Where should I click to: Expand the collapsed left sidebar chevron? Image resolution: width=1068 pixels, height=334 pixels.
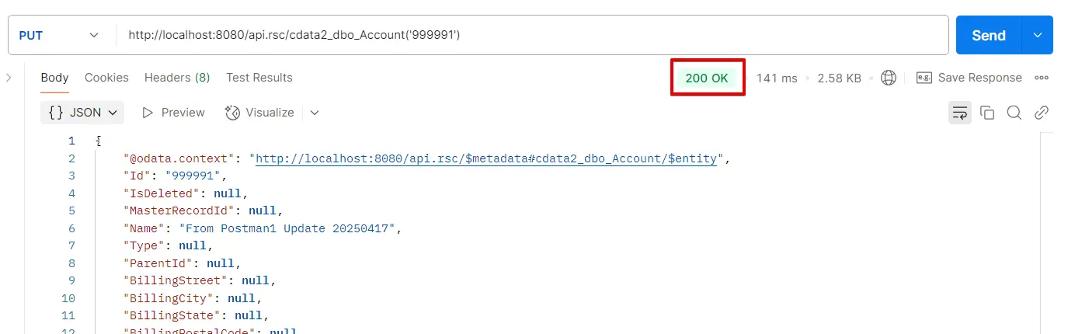coord(8,78)
